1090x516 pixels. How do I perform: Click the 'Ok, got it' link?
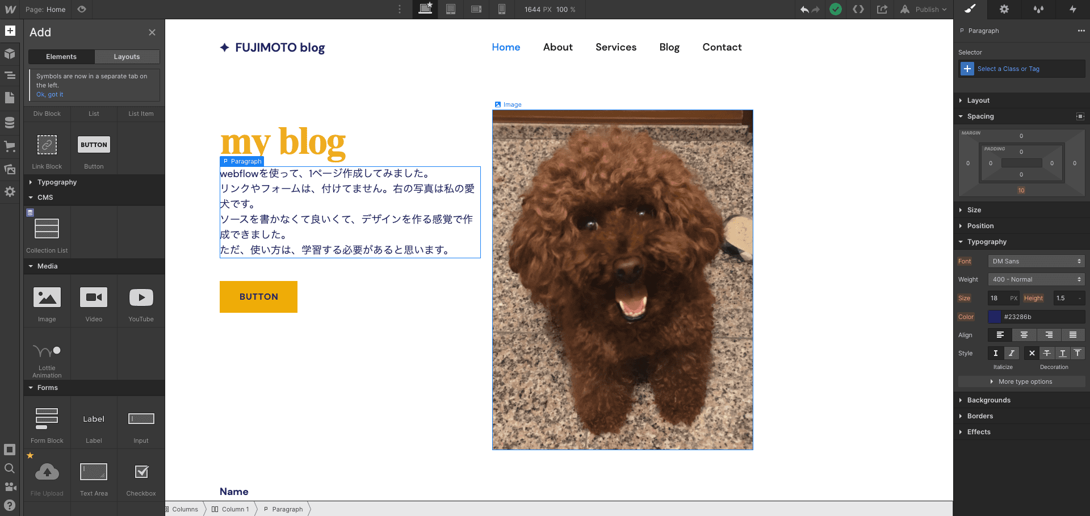coord(50,94)
